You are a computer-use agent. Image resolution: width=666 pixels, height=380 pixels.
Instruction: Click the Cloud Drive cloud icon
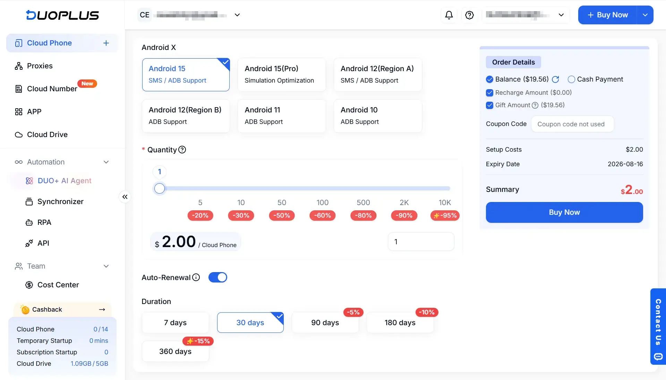click(19, 135)
